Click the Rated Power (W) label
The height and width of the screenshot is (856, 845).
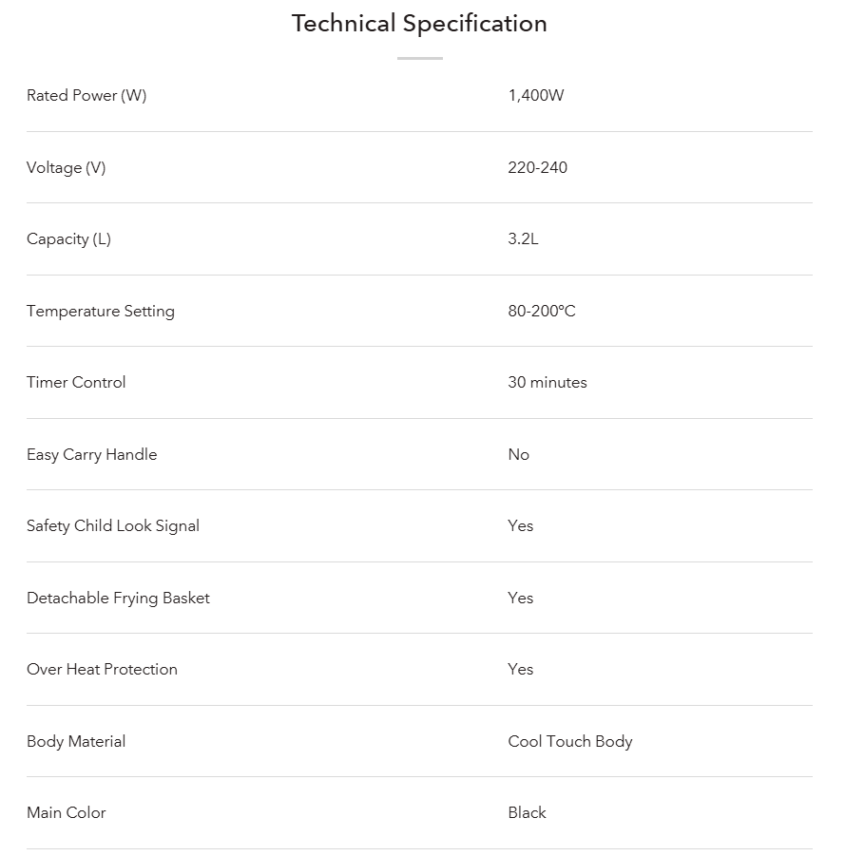tap(86, 95)
